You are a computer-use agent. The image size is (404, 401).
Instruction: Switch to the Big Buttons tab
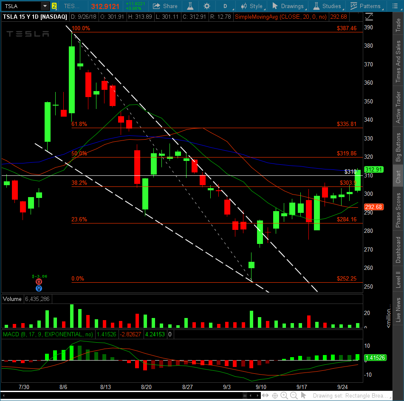(398, 147)
